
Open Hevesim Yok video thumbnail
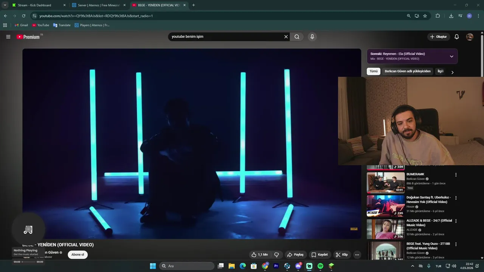coord(386,206)
